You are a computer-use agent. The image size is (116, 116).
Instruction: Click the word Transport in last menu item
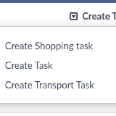tap(55, 85)
